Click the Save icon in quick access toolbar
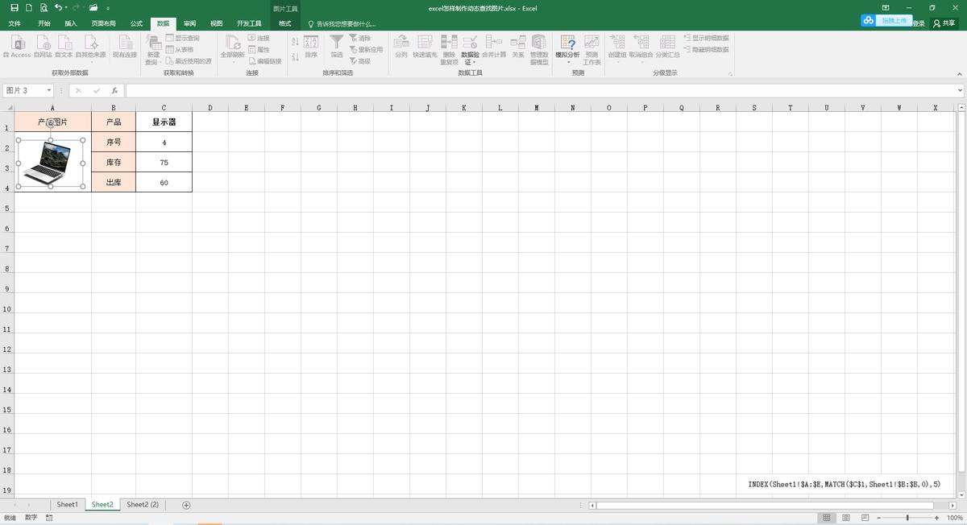 click(x=15, y=7)
